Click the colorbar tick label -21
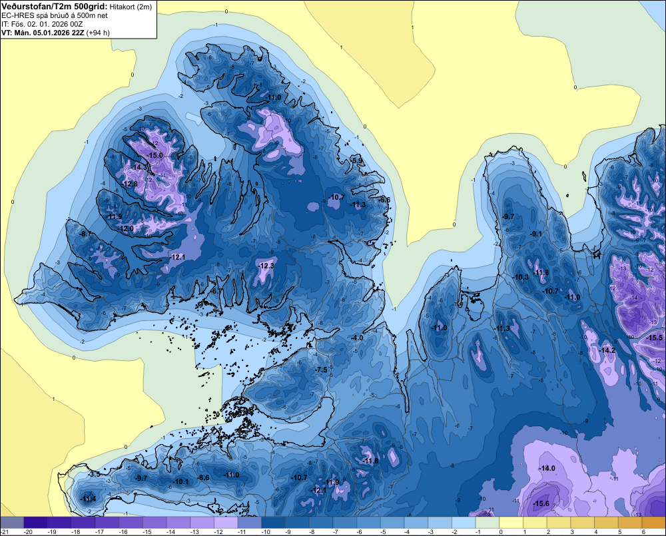Viewport: 666px width, 536px height. [5, 532]
